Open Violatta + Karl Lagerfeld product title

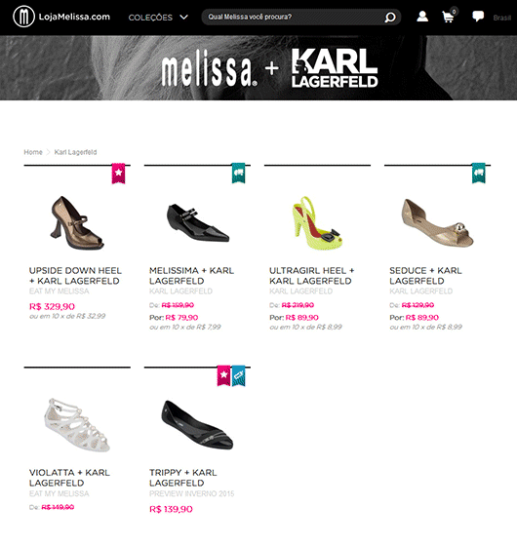69,478
